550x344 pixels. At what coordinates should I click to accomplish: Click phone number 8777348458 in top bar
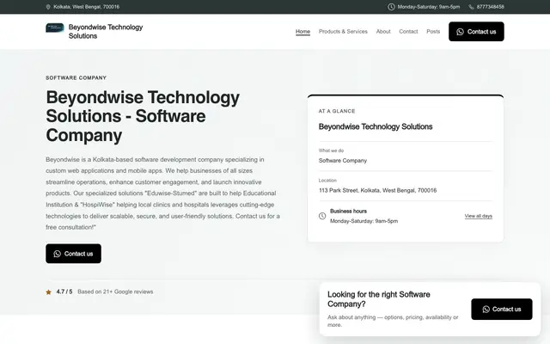(491, 7)
